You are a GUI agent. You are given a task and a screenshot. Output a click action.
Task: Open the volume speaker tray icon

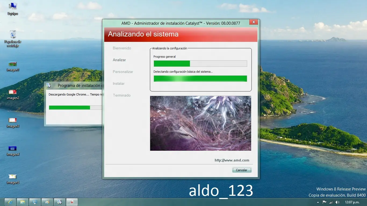(337, 202)
